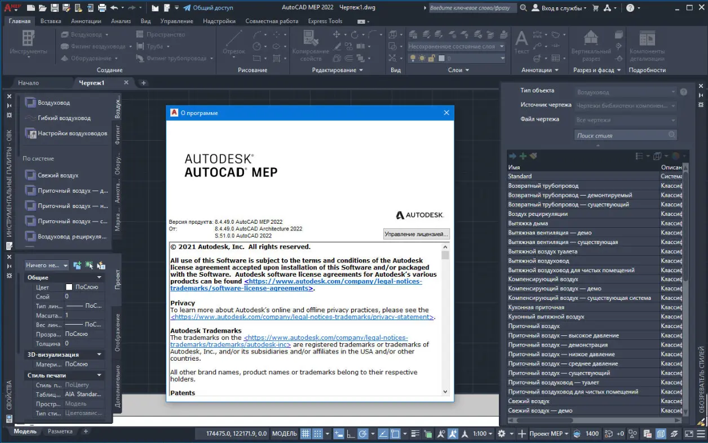Click the keyword search field in title bar
708x443 pixels.
pyautogui.click(x=472, y=8)
